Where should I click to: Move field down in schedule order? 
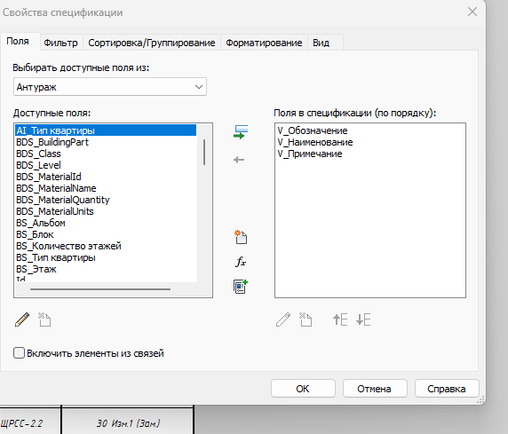click(363, 320)
